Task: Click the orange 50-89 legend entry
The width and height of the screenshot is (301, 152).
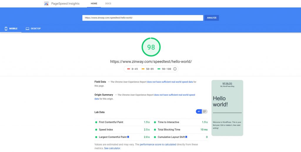Action: 148,69
